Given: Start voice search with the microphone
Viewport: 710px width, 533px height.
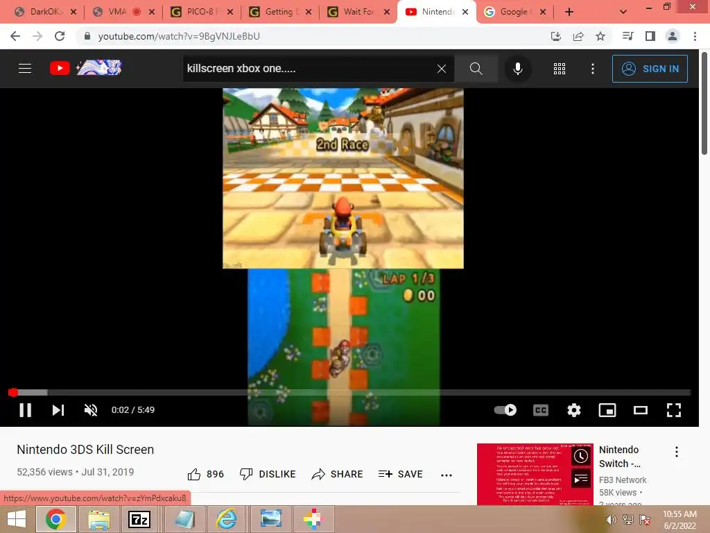Looking at the screenshot, I should (x=517, y=69).
